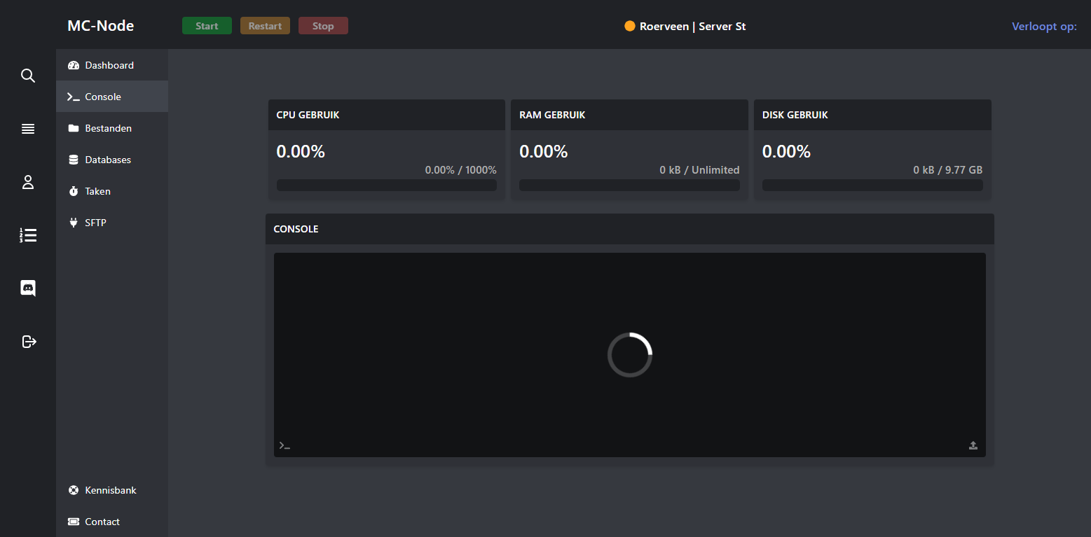Viewport: 1091px width, 537px height.
Task: Click the console command input field
Action: coord(624,445)
